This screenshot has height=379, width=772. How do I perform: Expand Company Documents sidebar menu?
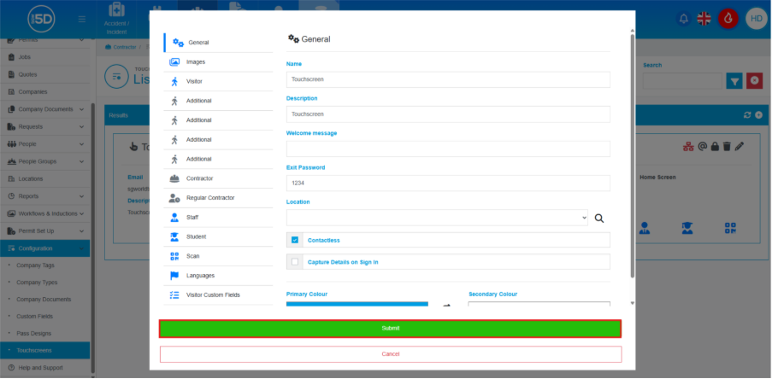tap(45, 109)
